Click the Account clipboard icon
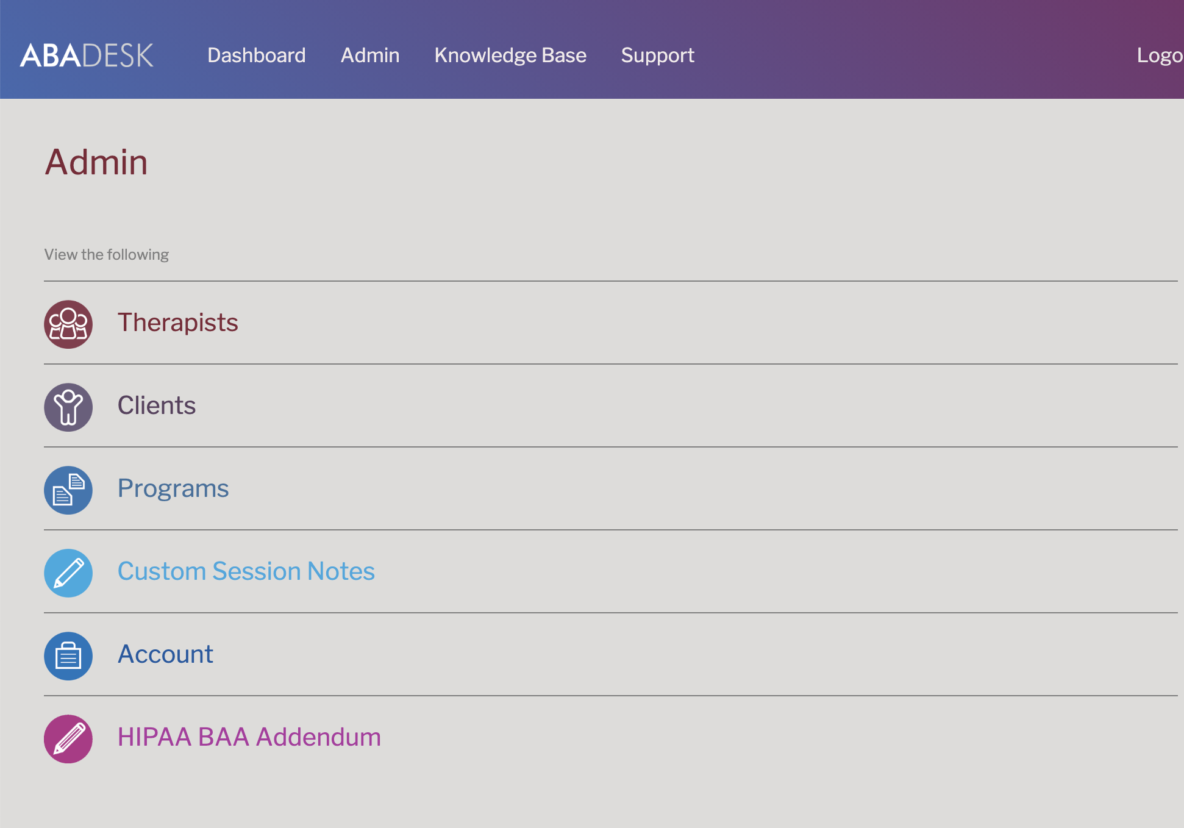The image size is (1184, 828). point(68,655)
